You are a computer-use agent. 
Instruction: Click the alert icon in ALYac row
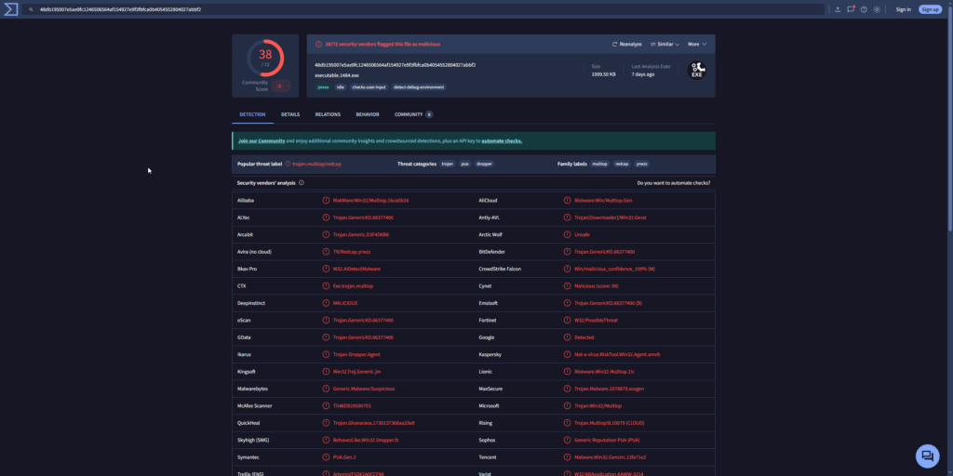coord(326,218)
